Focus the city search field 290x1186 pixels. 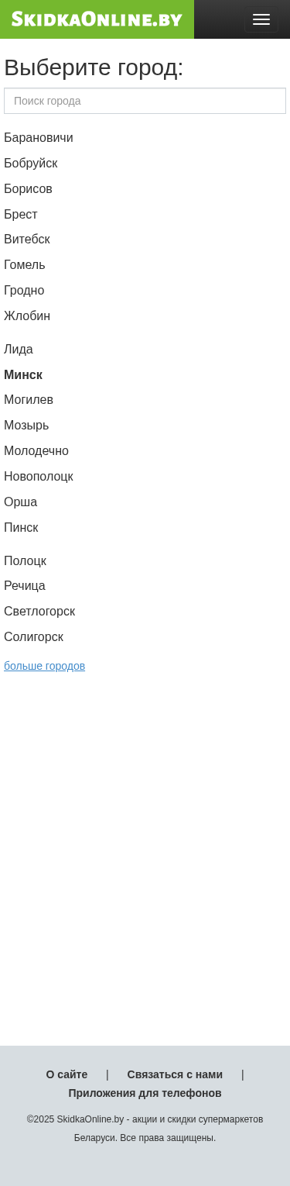coord(145,101)
